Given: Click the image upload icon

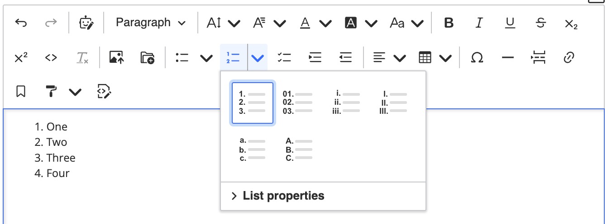Looking at the screenshot, I should [x=116, y=58].
